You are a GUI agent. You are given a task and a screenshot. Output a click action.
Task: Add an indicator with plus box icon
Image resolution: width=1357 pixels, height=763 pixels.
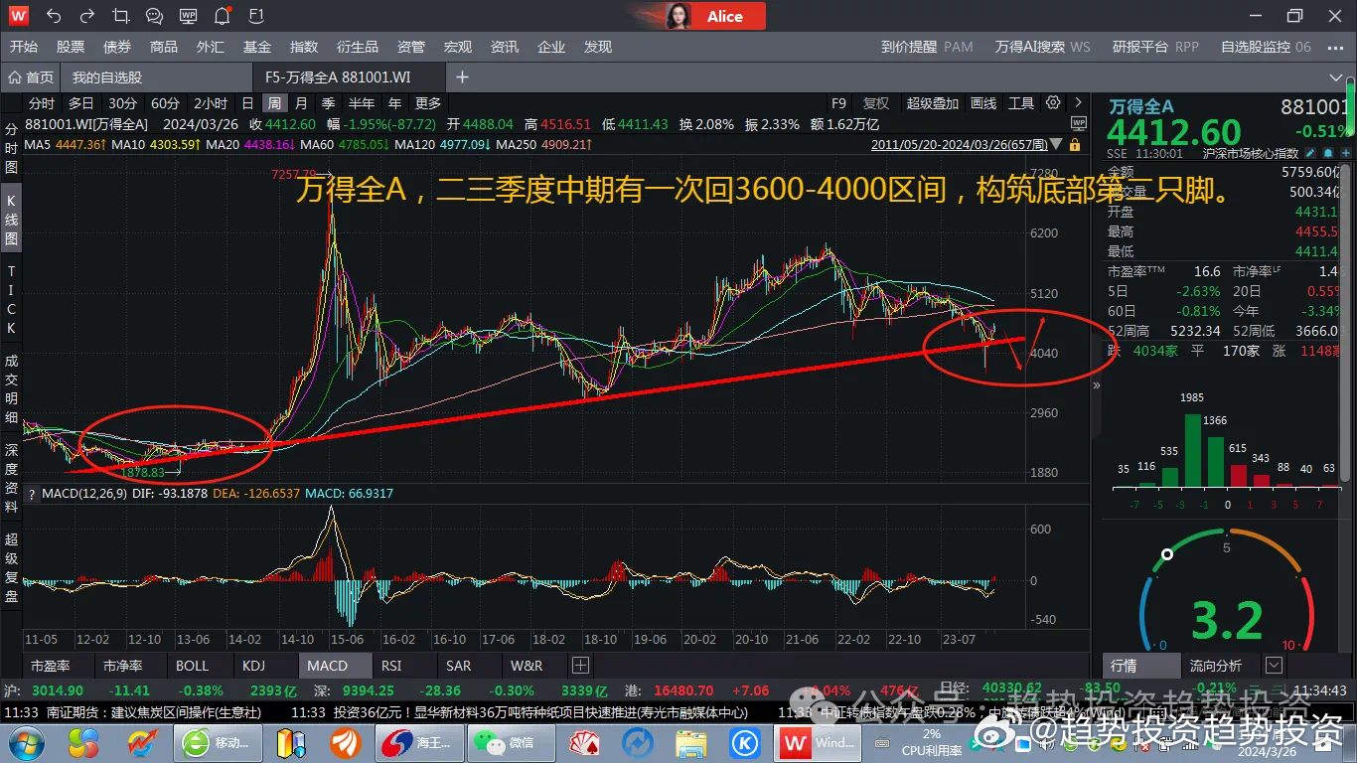(581, 665)
